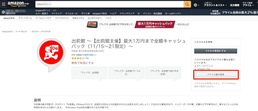Viewport: 258px width, 111px height.
Task: Go to Amazon.co.jp prime logo
Action: [18, 4]
